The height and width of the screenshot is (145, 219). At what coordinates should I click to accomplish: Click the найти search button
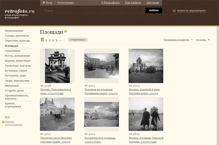tap(154, 11)
